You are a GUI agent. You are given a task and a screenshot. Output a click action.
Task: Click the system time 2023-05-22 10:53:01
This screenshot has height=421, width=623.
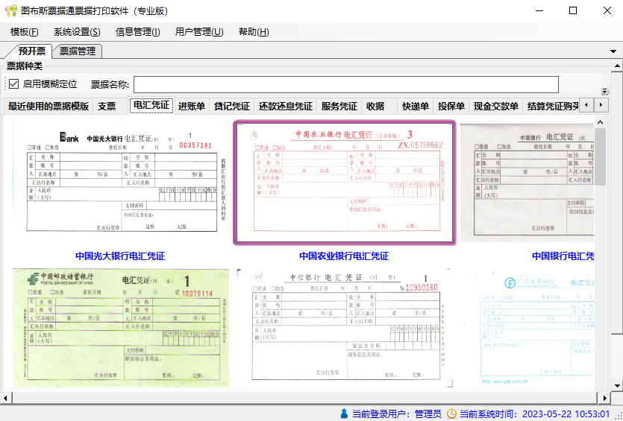(566, 414)
